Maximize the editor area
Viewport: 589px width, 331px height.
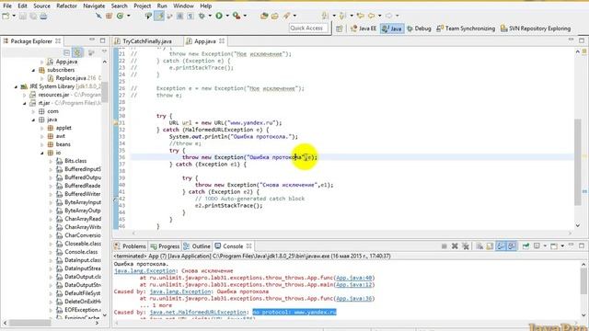pyautogui.click(x=582, y=40)
